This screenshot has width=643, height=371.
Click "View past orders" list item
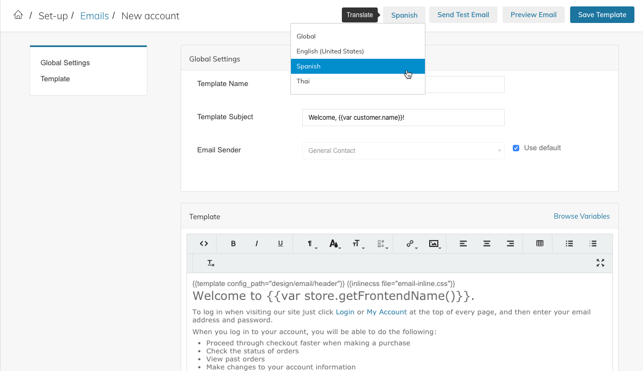(236, 359)
